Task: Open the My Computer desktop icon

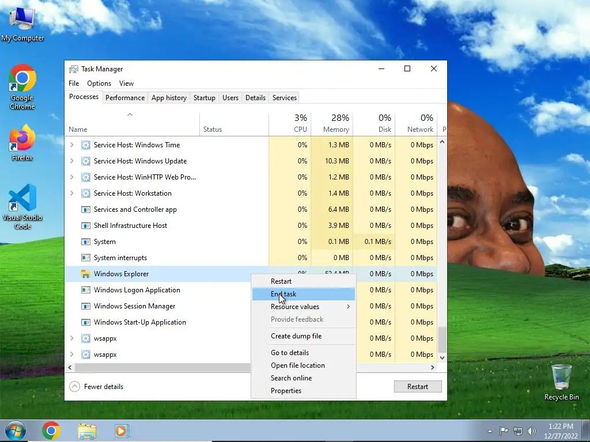Action: tap(22, 23)
